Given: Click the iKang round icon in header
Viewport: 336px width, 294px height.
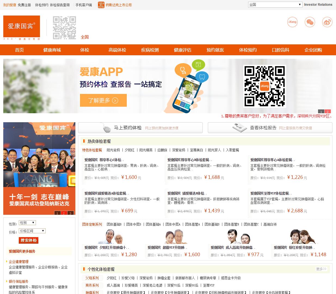Looking at the screenshot, I should coord(292,22).
